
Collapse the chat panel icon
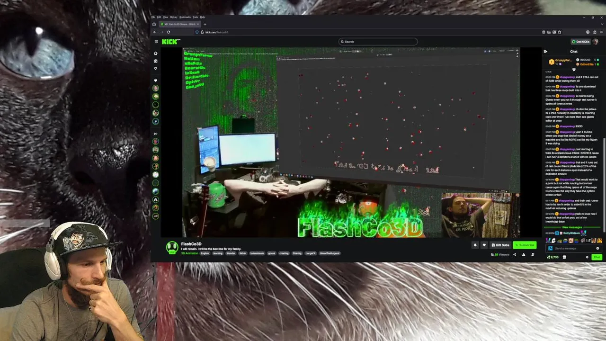(545, 52)
